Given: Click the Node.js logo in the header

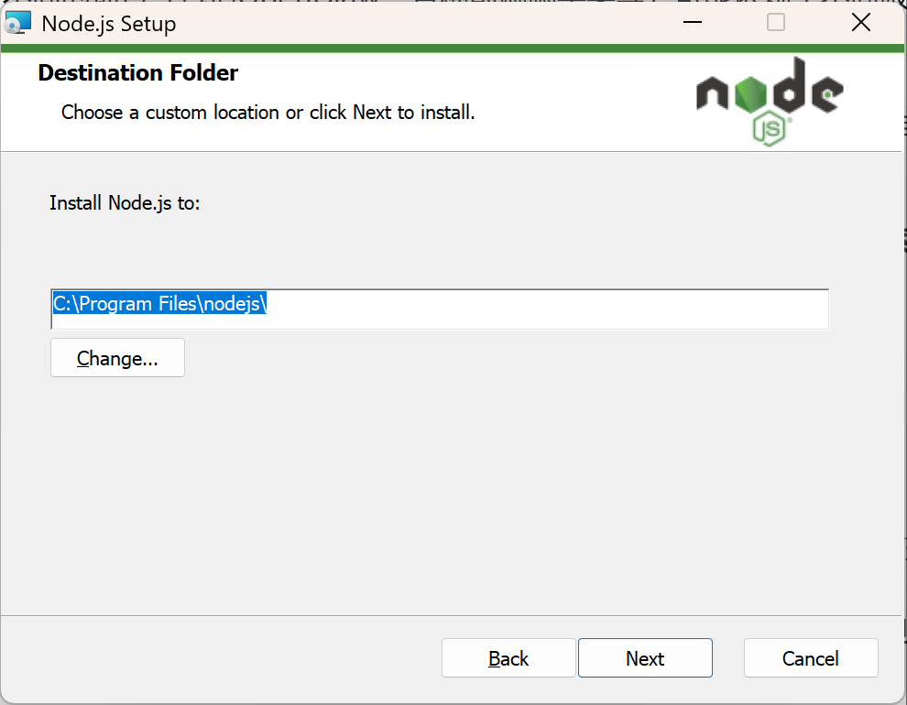Looking at the screenshot, I should coord(770,102).
